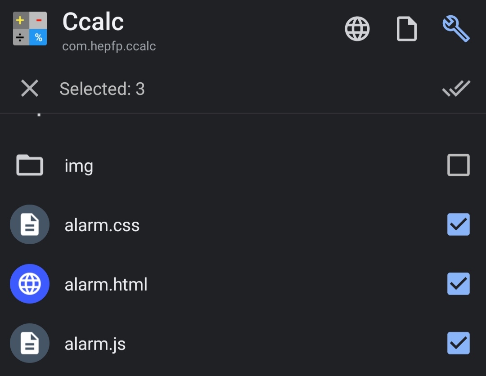Exit selection mode with the X
This screenshot has height=376, width=486.
click(29, 89)
